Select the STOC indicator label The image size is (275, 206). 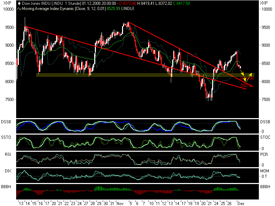click(x=265, y=137)
